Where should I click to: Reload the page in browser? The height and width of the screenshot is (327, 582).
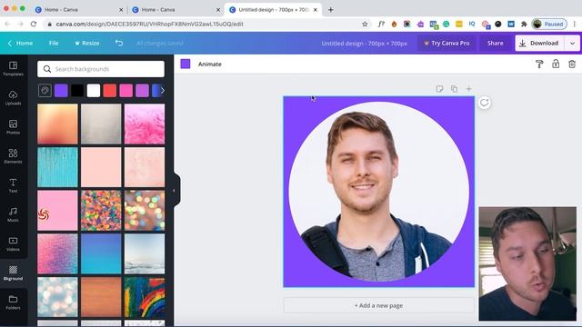click(x=34, y=25)
